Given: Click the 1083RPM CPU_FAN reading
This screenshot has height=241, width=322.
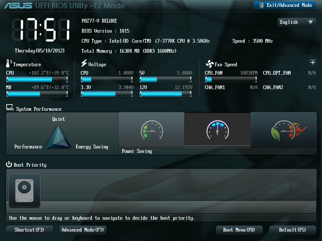Looking at the screenshot, I should click(x=249, y=73).
